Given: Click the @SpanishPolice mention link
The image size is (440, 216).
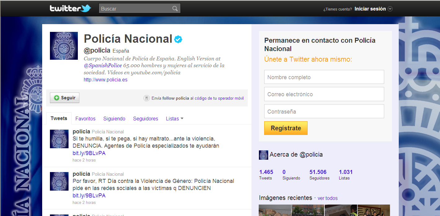Looking at the screenshot, I should 103,66.
